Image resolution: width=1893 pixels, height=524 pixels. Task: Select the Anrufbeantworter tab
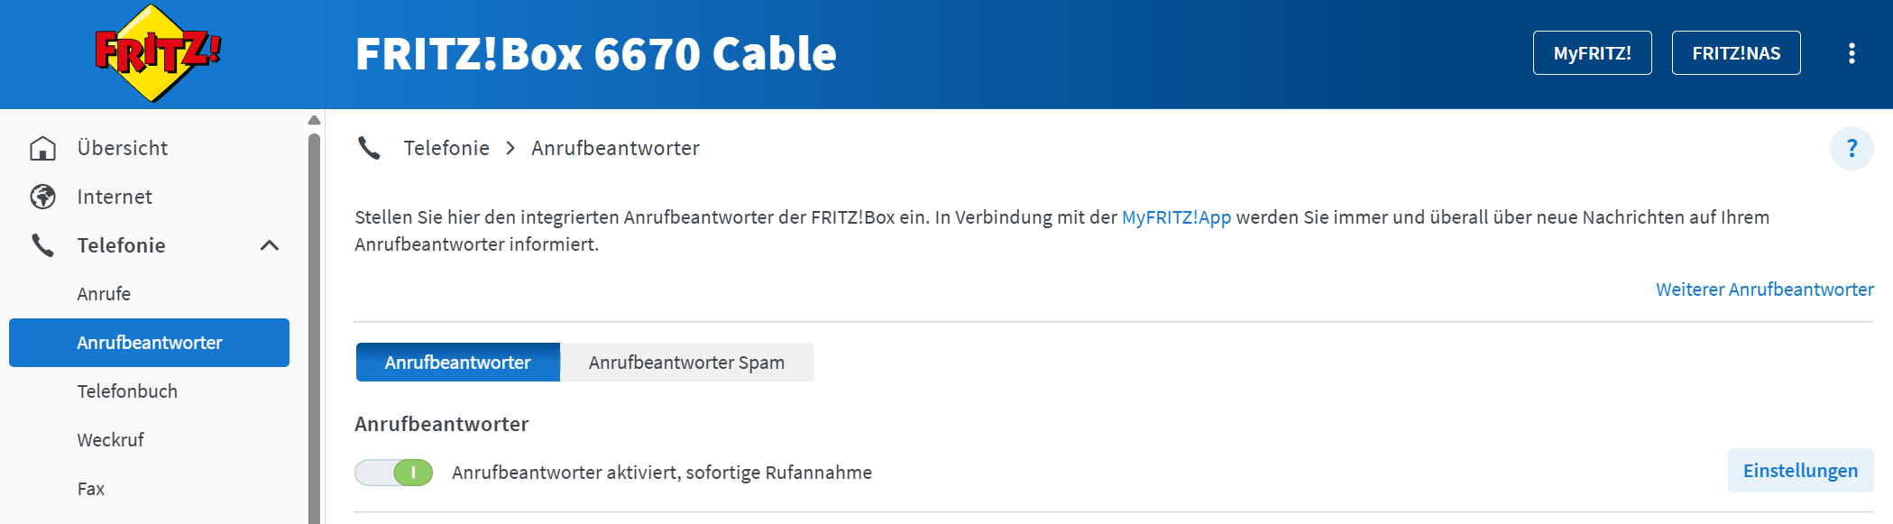(457, 363)
